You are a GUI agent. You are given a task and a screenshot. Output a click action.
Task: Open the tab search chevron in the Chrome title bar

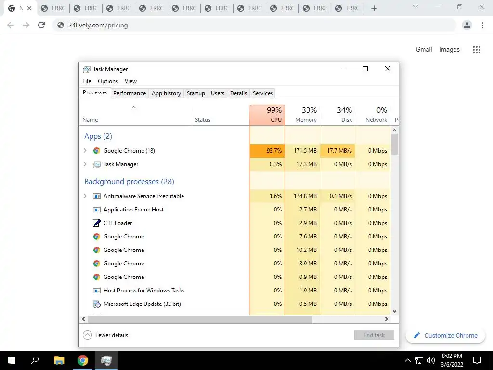pos(415,7)
